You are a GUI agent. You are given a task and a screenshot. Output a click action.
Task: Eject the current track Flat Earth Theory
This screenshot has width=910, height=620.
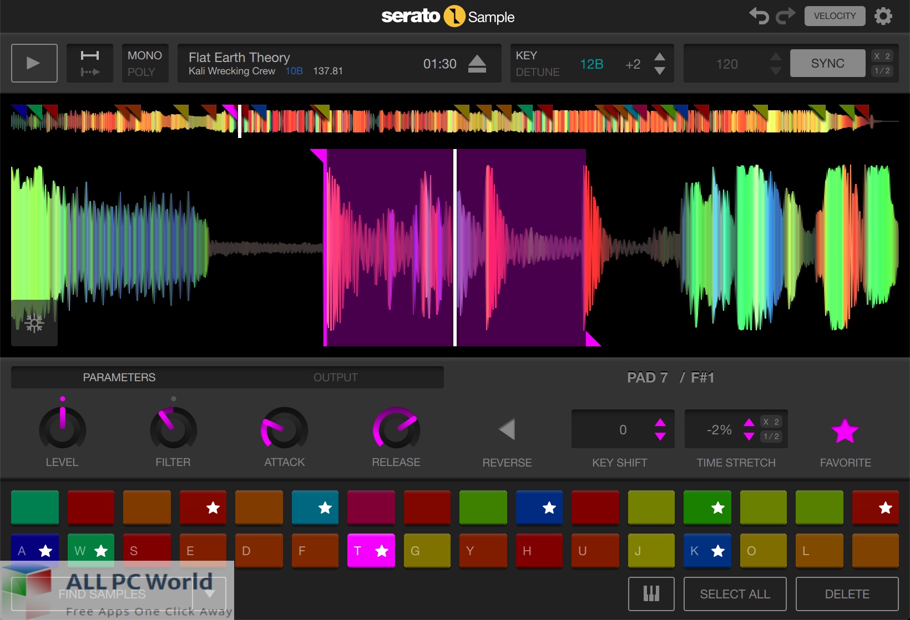coord(476,63)
